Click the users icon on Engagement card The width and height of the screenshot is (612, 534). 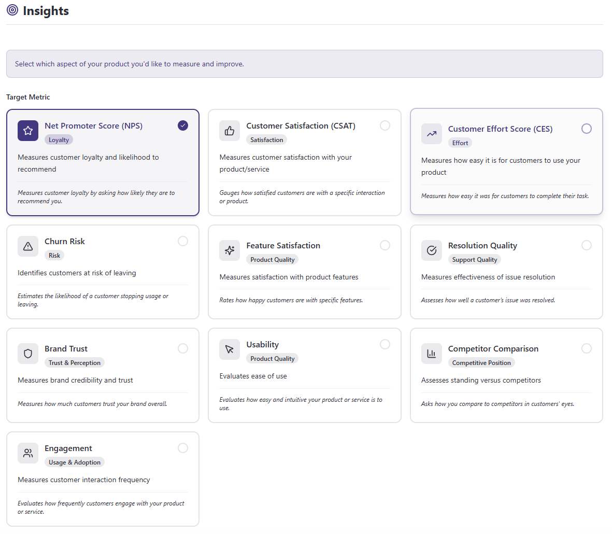[27, 453]
